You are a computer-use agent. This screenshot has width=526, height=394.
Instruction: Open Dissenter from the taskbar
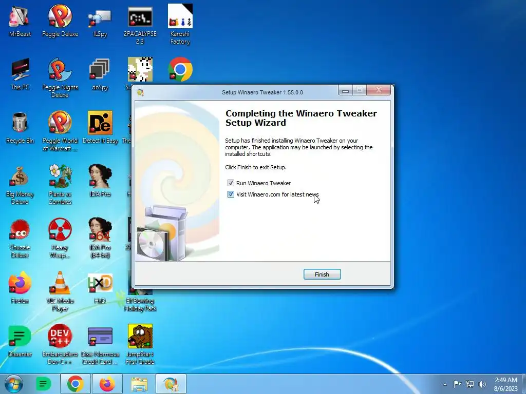(x=43, y=384)
